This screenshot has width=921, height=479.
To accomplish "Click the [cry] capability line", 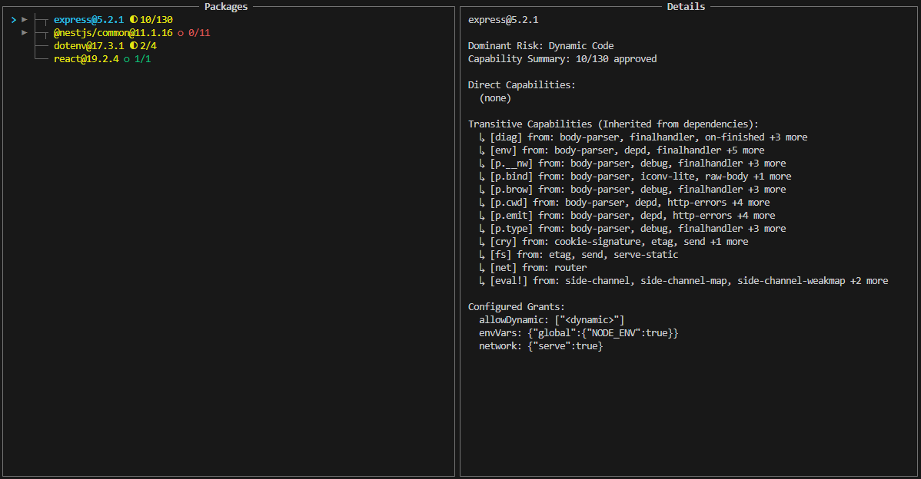I will pyautogui.click(x=613, y=242).
